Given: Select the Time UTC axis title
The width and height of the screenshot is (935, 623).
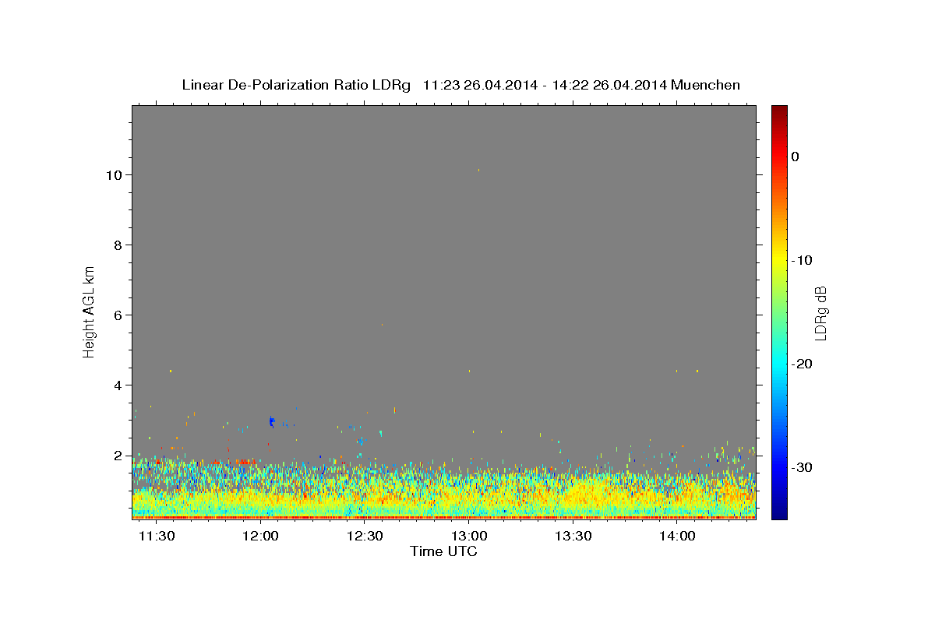Looking at the screenshot, I should [x=443, y=551].
